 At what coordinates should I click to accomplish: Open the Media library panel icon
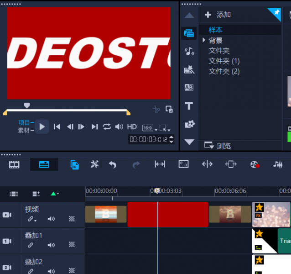pyautogui.click(x=189, y=33)
